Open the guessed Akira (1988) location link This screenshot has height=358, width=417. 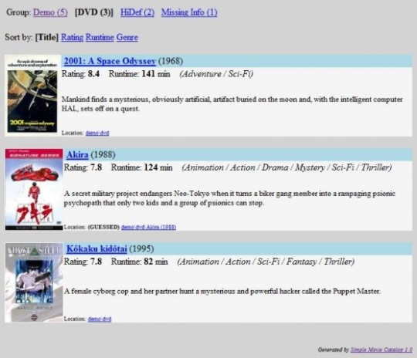pyautogui.click(x=148, y=227)
